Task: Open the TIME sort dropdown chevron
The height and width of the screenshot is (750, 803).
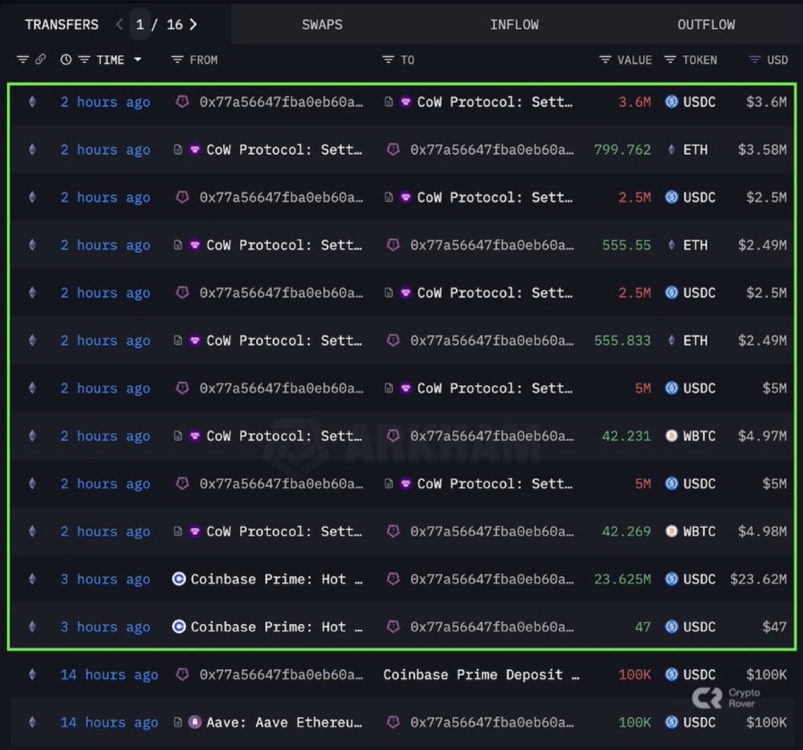Action: pyautogui.click(x=138, y=59)
